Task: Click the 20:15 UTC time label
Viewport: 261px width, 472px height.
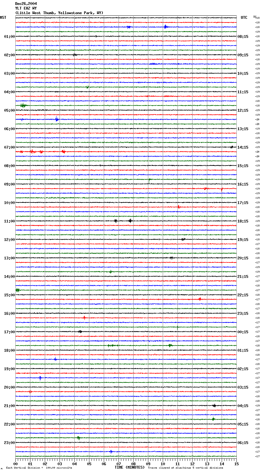Action: click(x=243, y=258)
